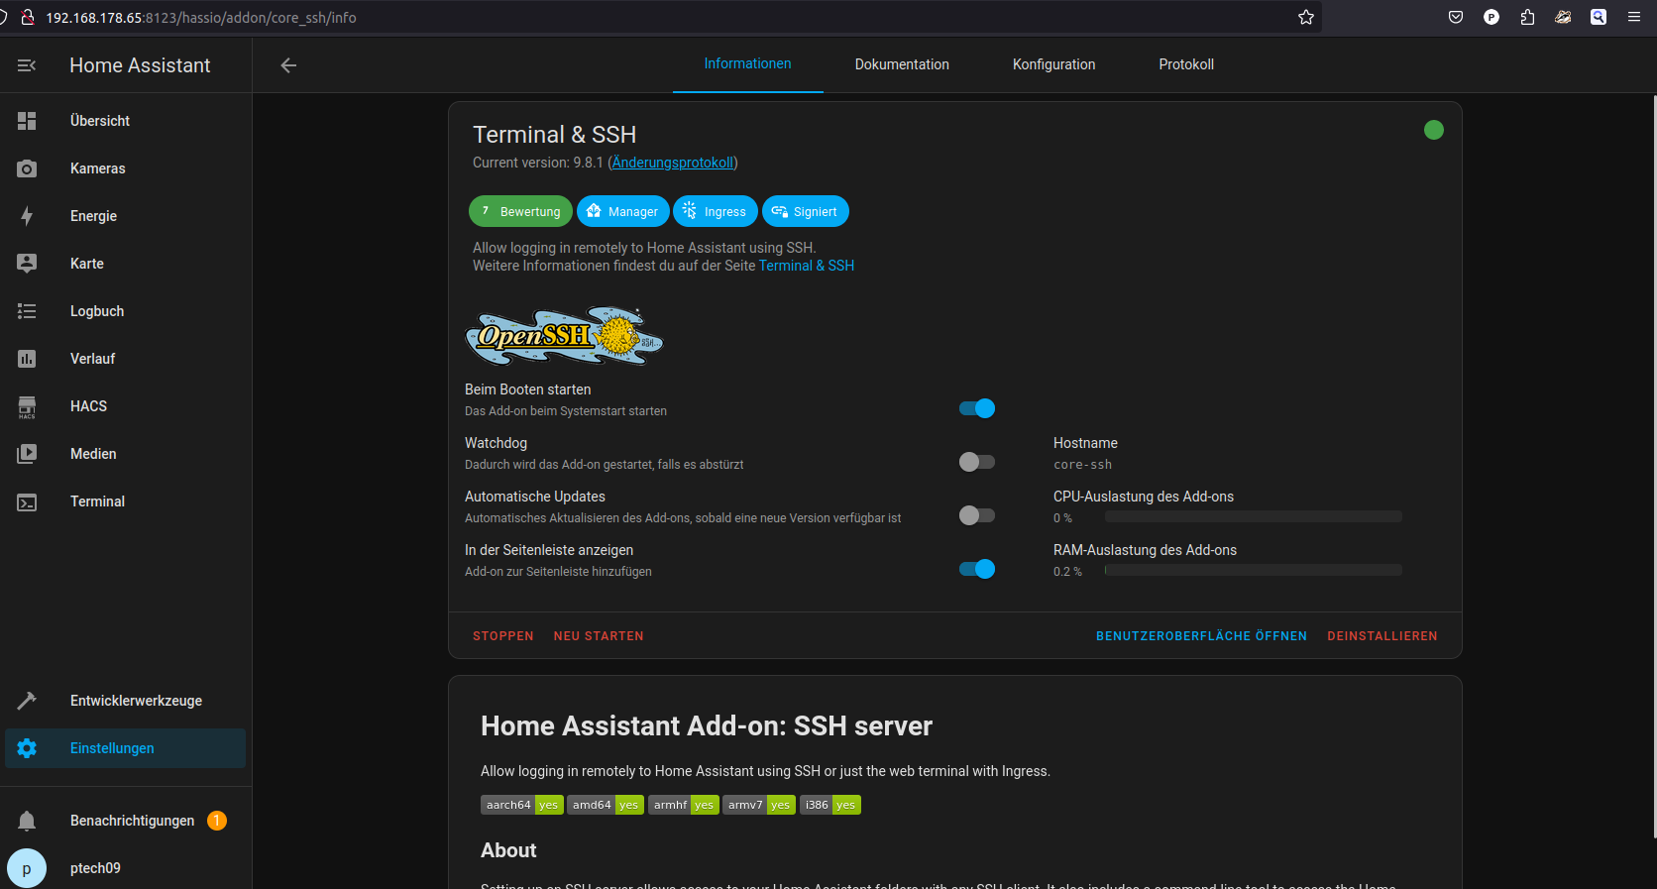Screen dimensions: 1657x889
Task: Bookmark this page with star icon
Action: tap(1306, 17)
